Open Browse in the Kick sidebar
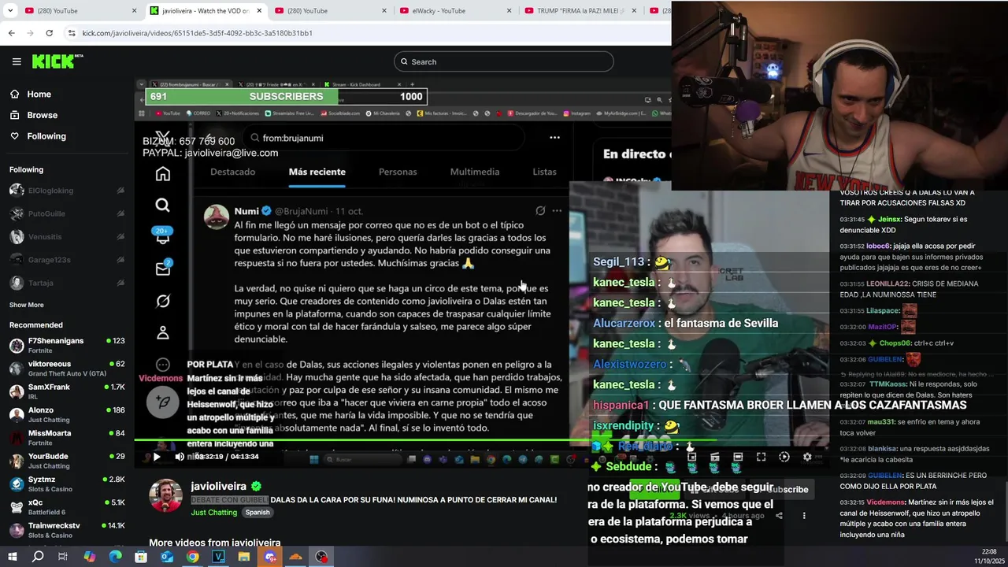Image resolution: width=1008 pixels, height=567 pixels. (x=42, y=115)
